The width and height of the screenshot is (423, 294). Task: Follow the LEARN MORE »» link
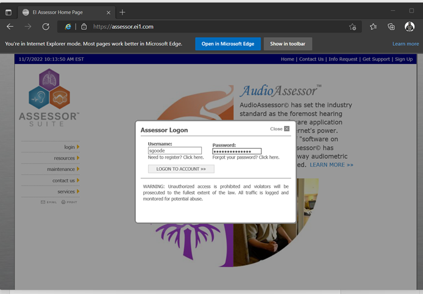click(332, 165)
